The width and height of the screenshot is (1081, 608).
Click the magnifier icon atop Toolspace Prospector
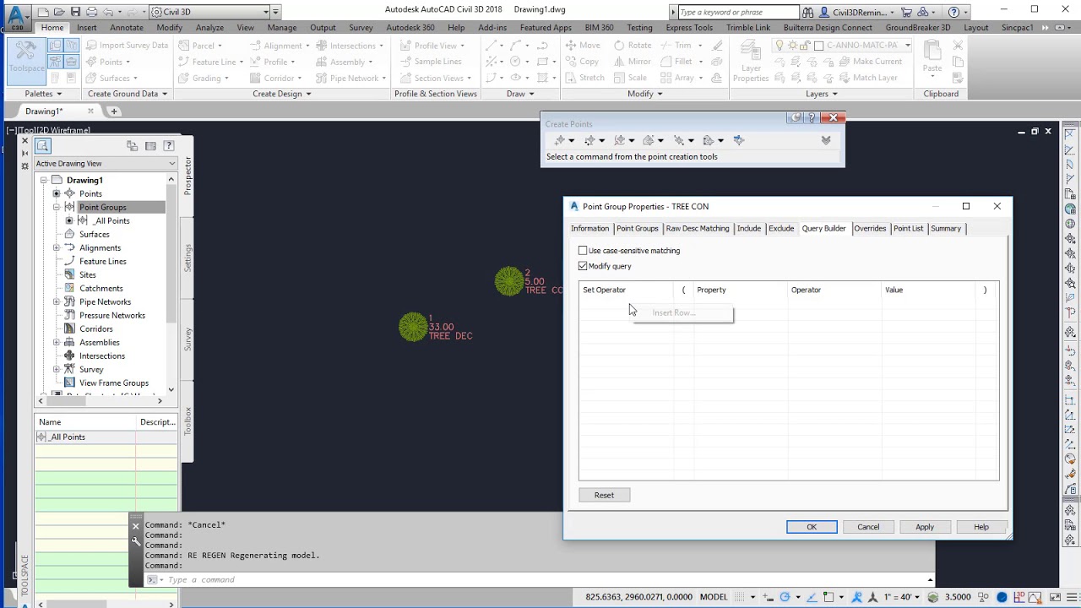click(42, 146)
